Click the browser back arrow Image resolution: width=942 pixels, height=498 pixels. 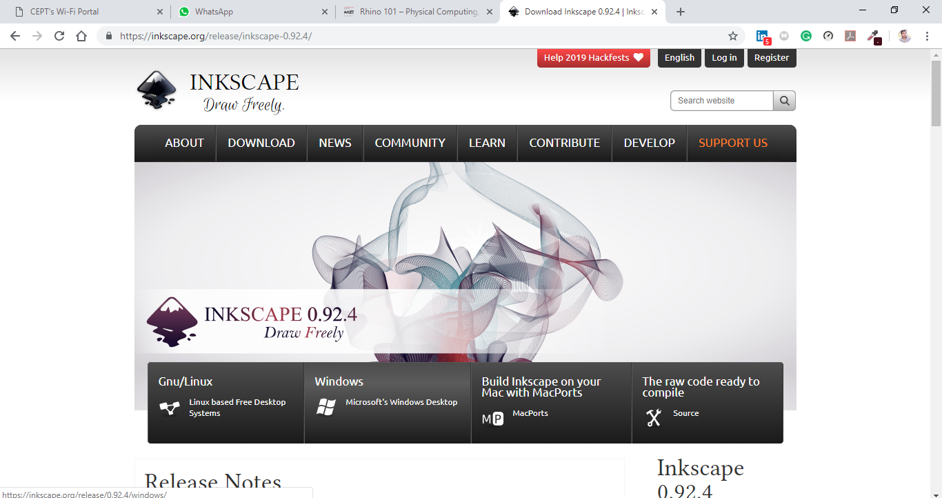(15, 36)
